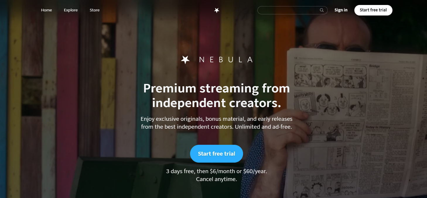Click the "3 days free, then $6/month" pricing text

click(216, 171)
